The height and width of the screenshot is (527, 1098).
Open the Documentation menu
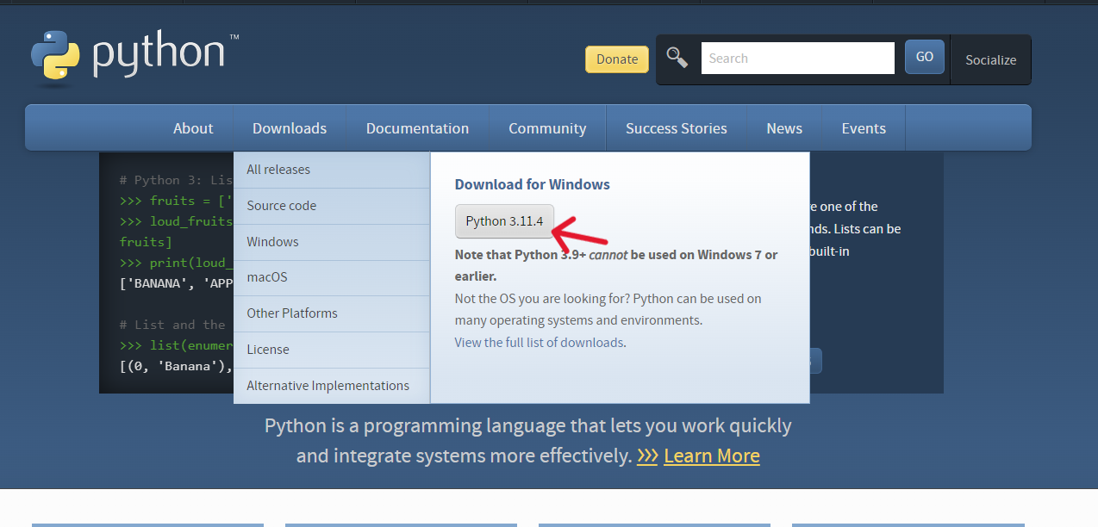tap(417, 128)
